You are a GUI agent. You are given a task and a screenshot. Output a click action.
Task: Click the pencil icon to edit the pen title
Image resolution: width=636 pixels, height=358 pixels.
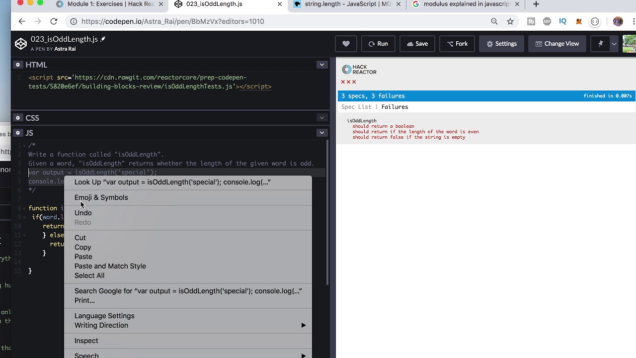coord(103,39)
